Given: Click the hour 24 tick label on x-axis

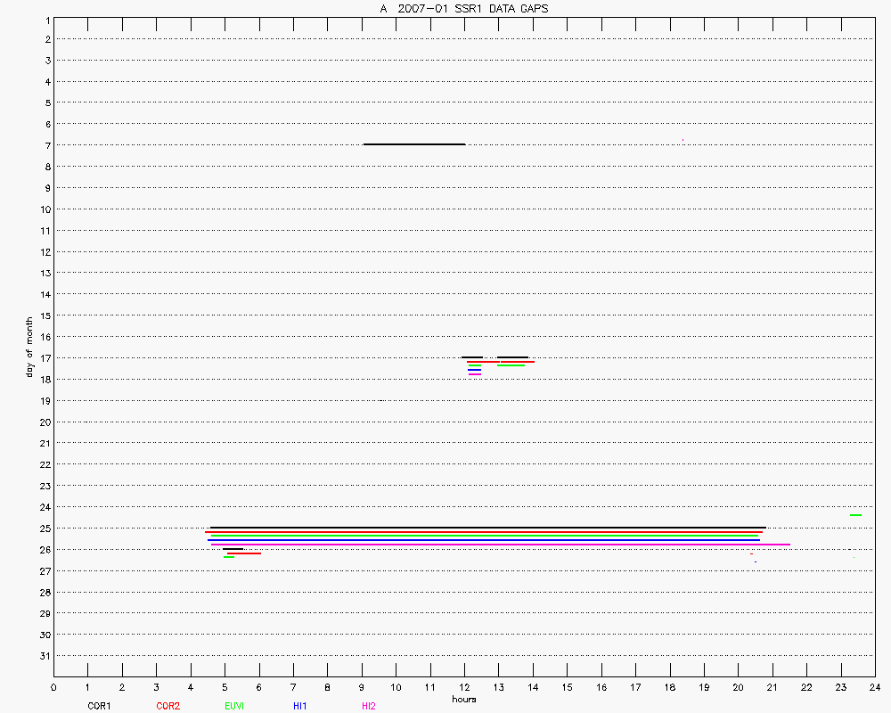Looking at the screenshot, I should click(875, 687).
